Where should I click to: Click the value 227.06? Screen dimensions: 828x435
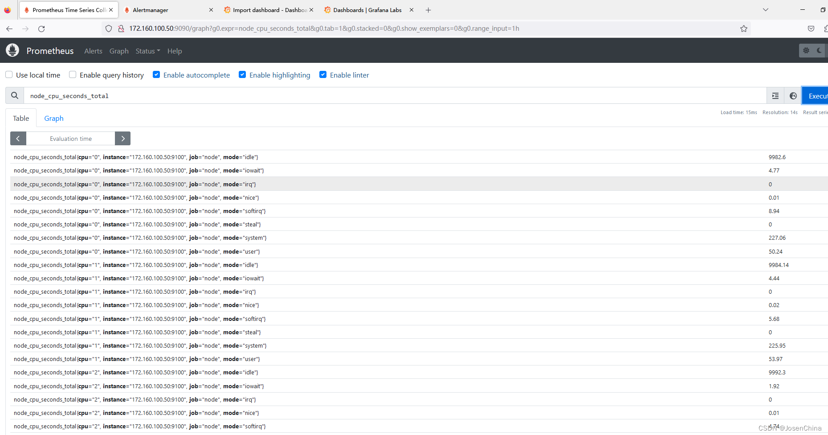777,238
